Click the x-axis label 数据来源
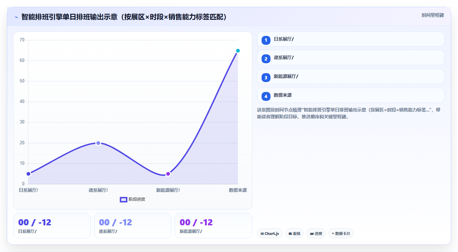458x252 pixels. coord(238,190)
